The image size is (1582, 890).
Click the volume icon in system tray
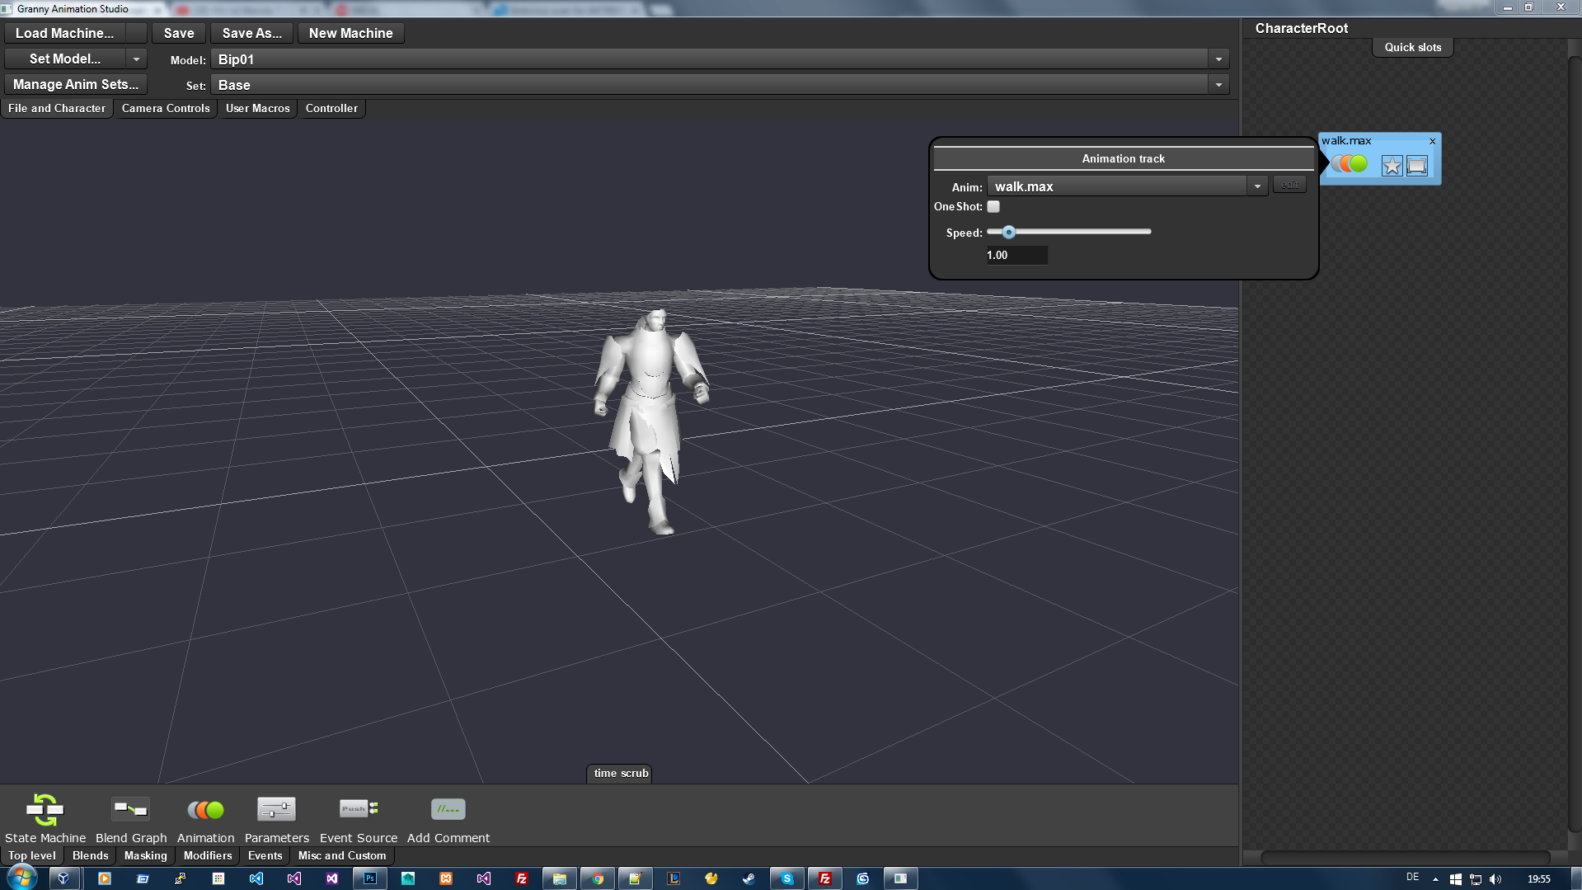point(1495,879)
